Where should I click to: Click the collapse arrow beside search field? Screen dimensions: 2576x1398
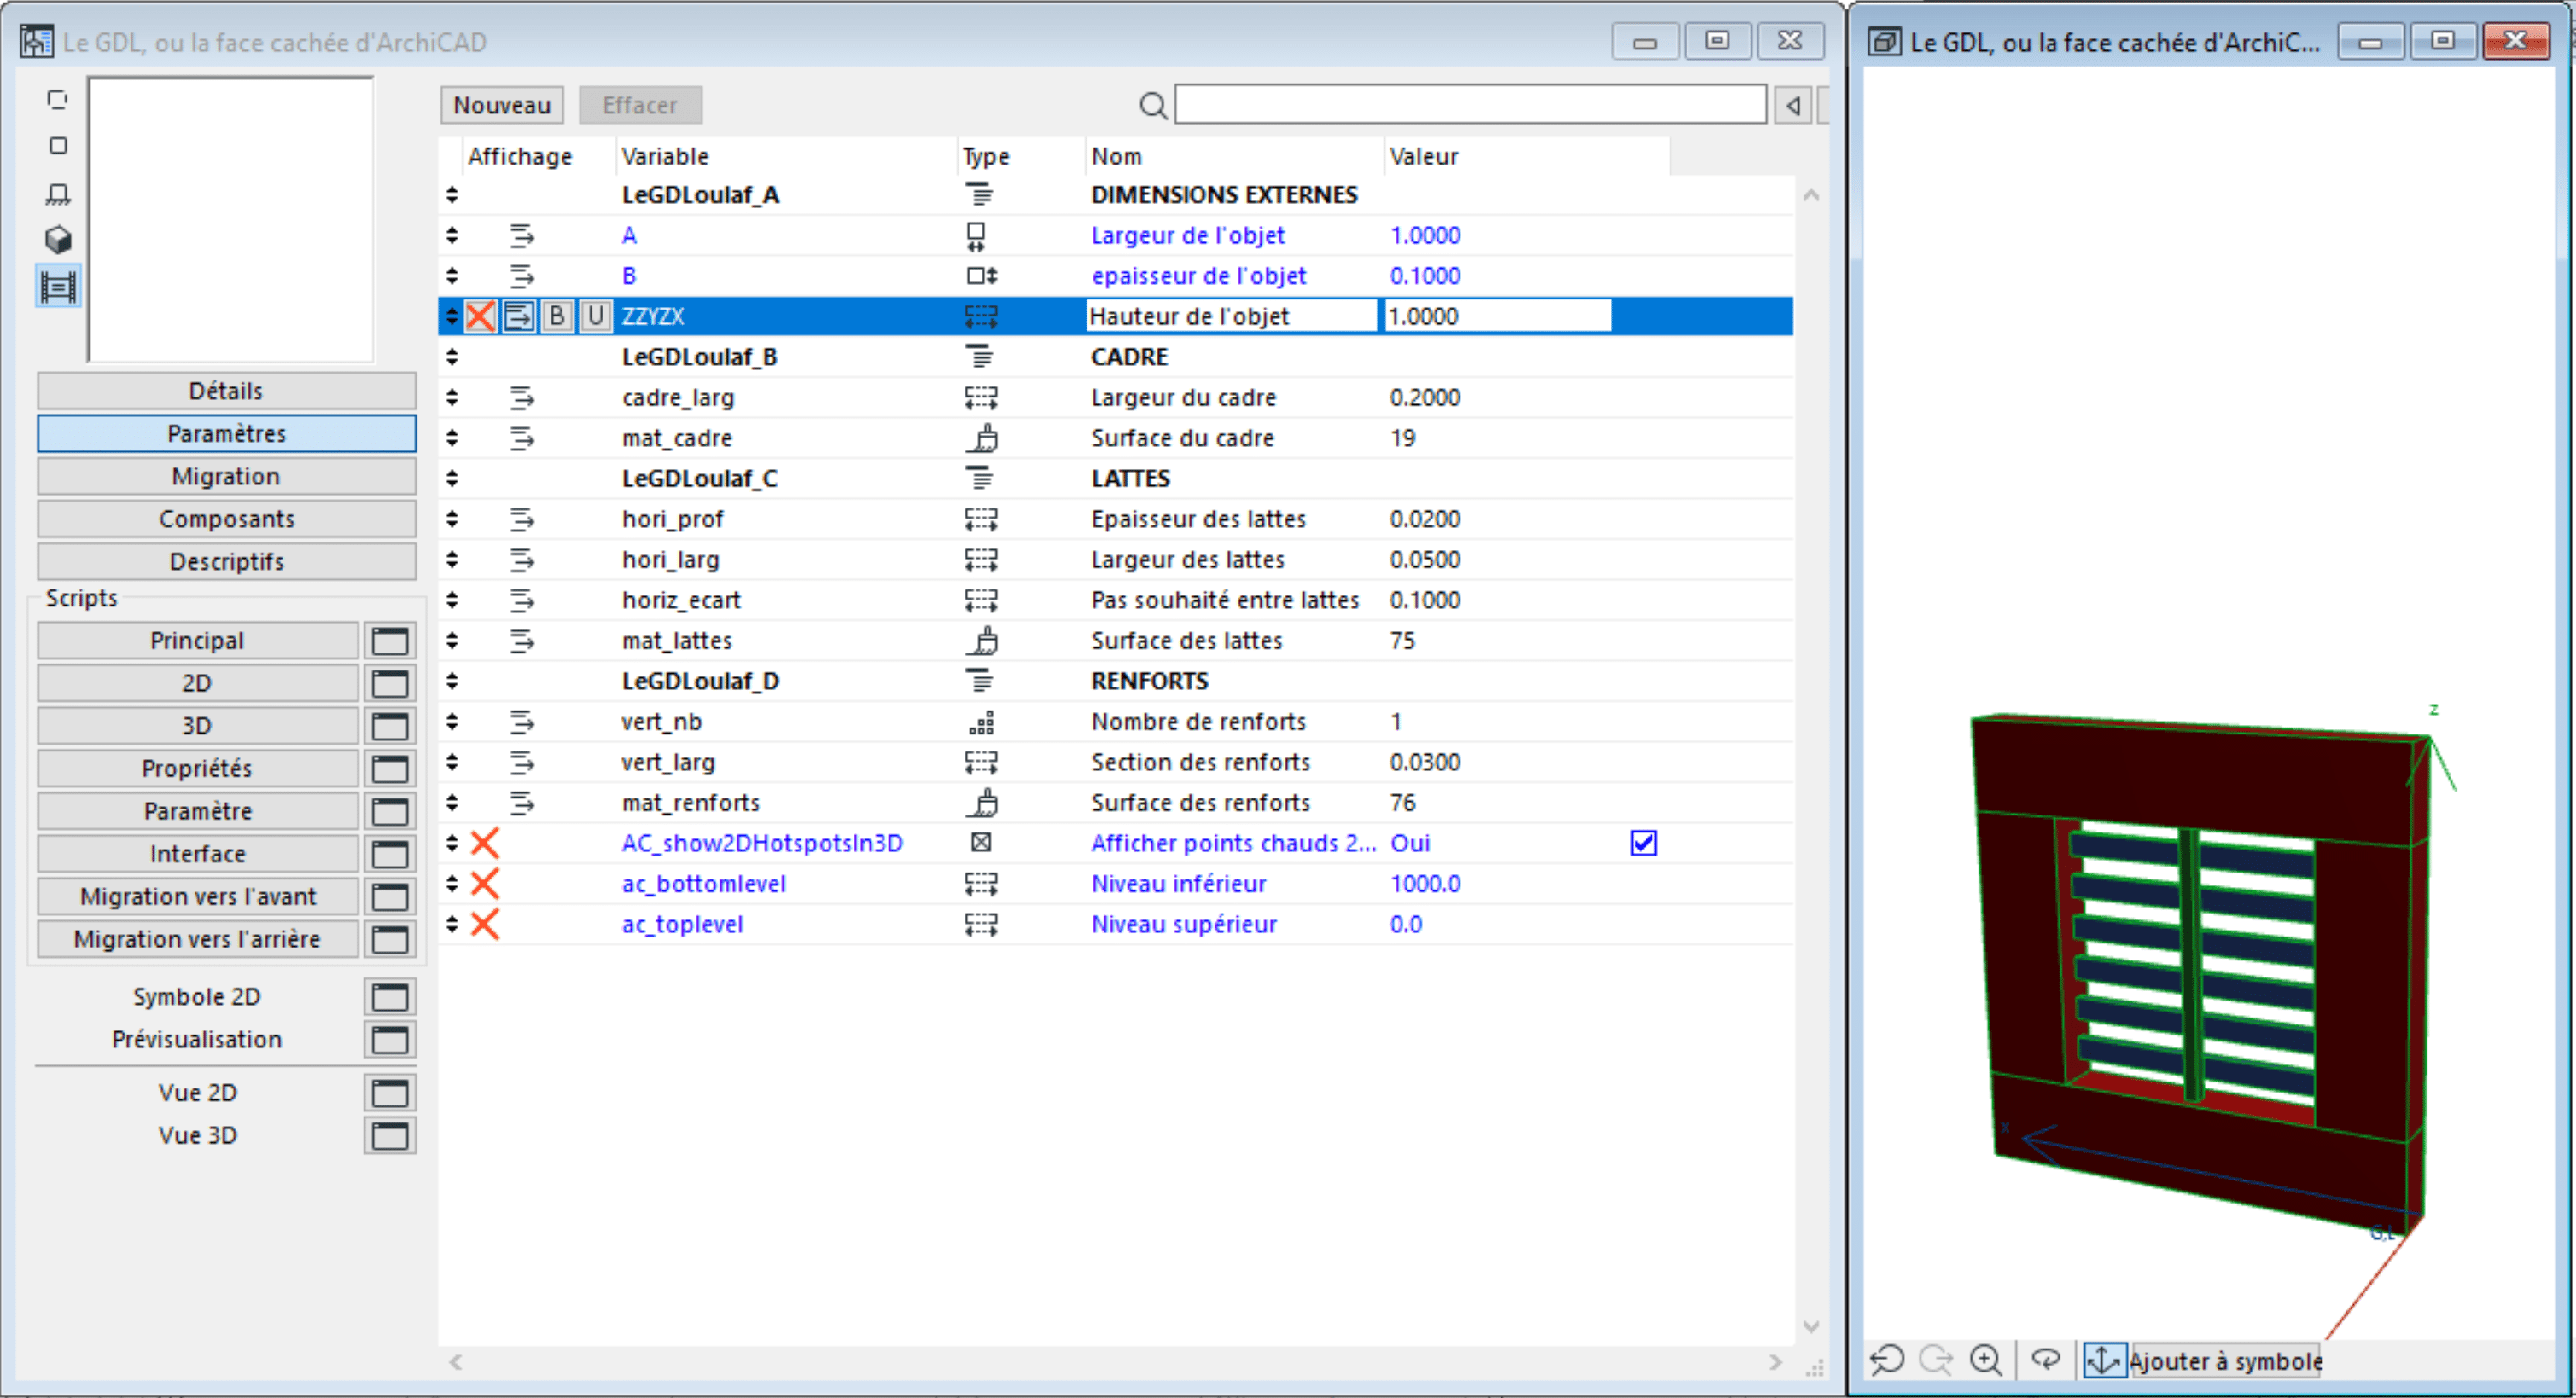point(1794,105)
